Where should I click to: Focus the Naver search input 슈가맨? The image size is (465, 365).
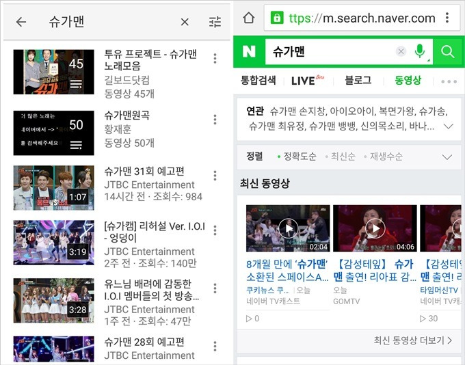click(x=331, y=51)
